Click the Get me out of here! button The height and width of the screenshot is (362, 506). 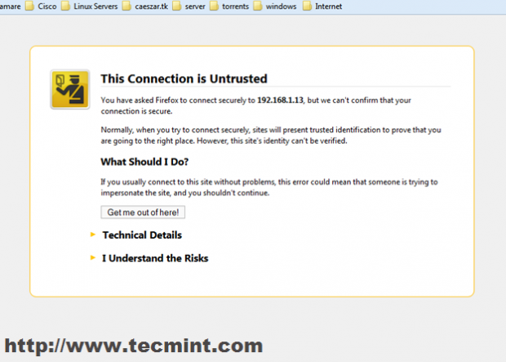143,212
